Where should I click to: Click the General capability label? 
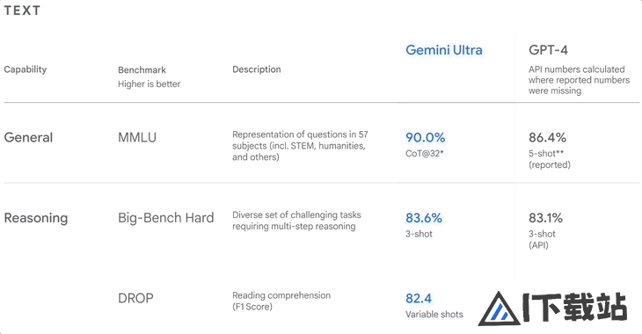[x=28, y=137]
